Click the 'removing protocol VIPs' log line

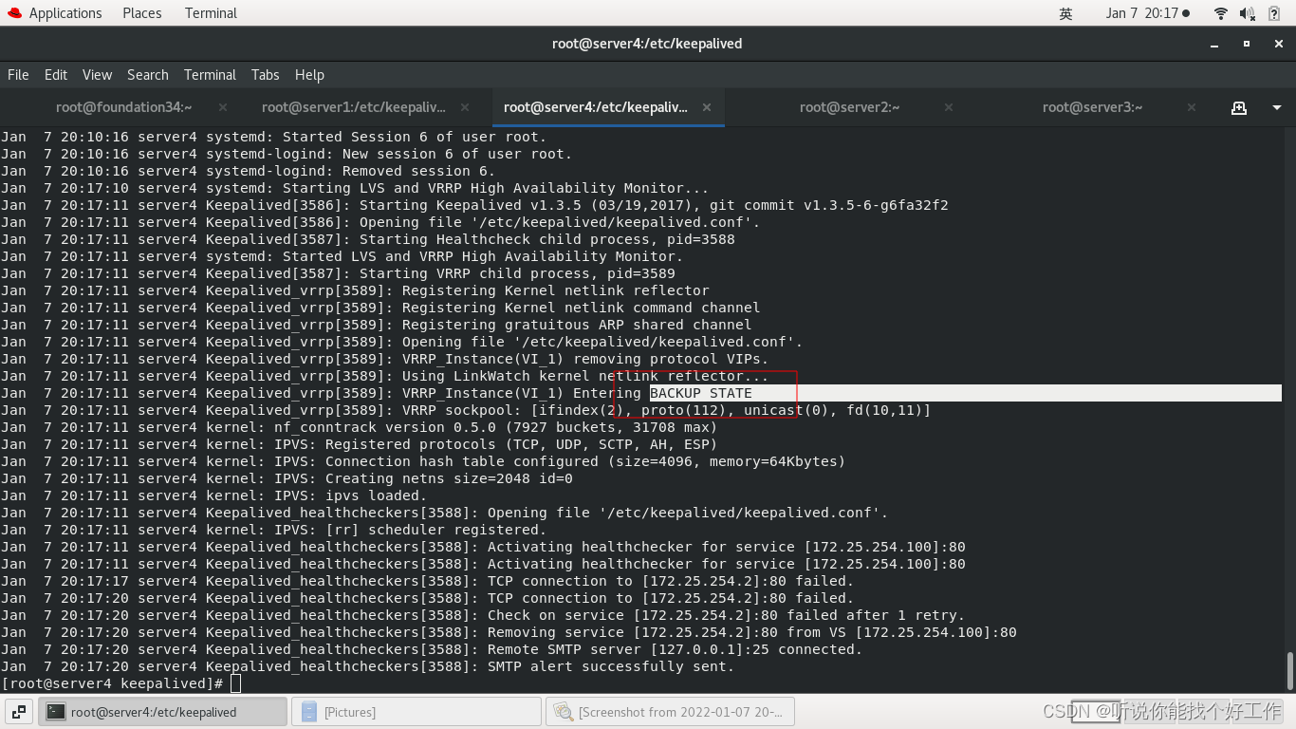click(385, 359)
